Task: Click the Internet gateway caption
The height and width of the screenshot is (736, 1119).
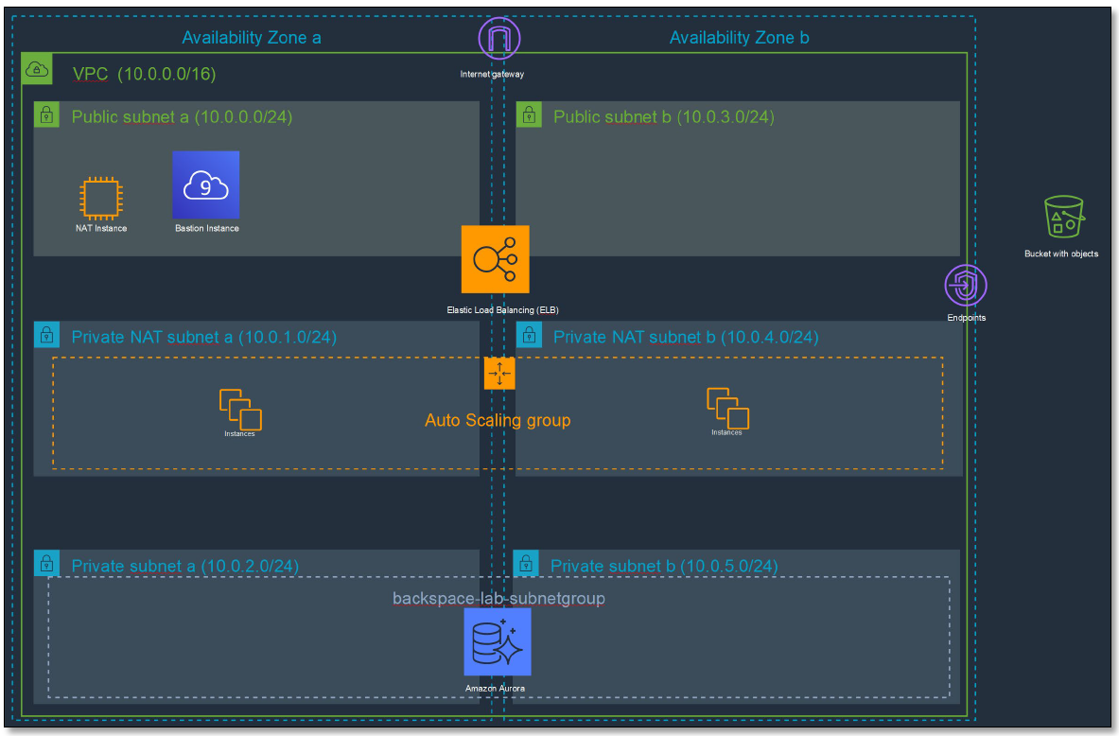Action: coord(492,74)
